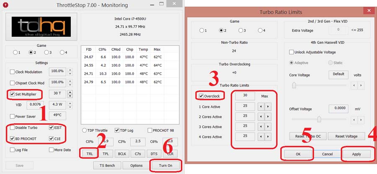This screenshot has width=377, height=174.
Task: Toggle the EIST checkbox
Action: [x=51, y=128]
